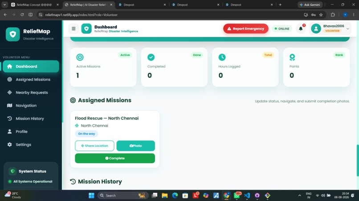Click the On the way status tag

coord(86,134)
